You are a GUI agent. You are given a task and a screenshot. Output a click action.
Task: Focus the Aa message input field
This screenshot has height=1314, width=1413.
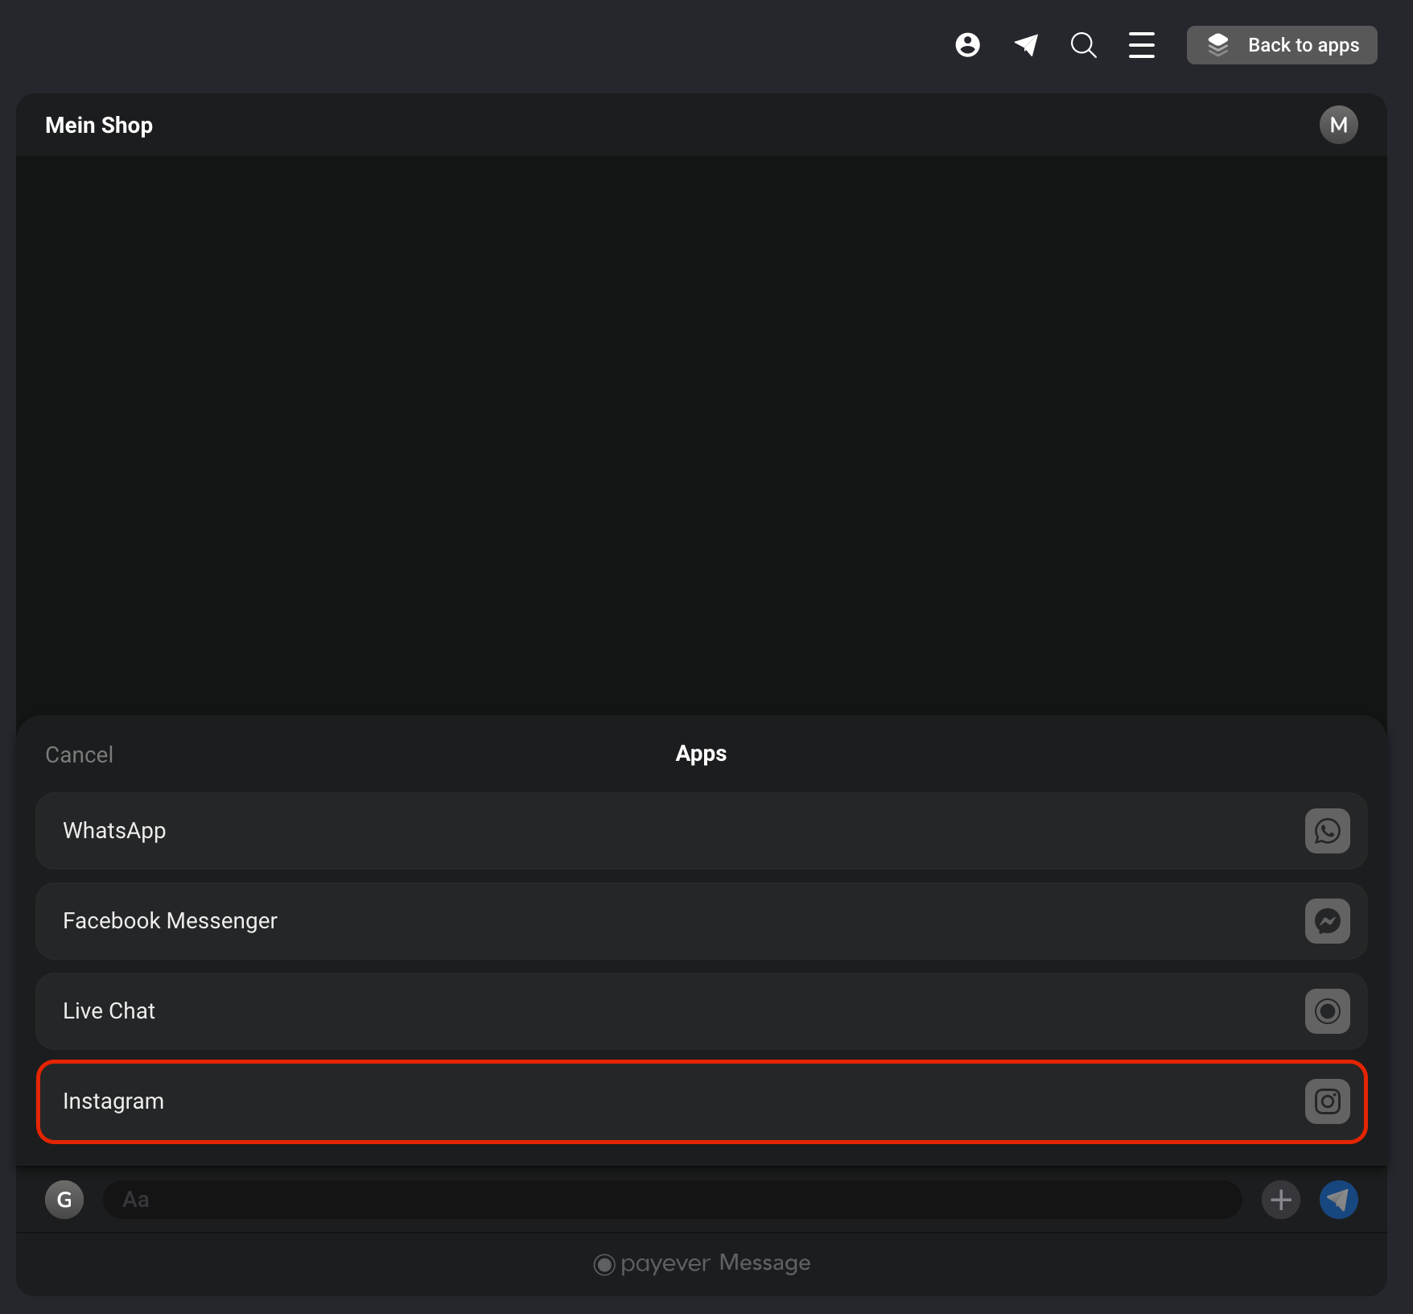click(673, 1200)
